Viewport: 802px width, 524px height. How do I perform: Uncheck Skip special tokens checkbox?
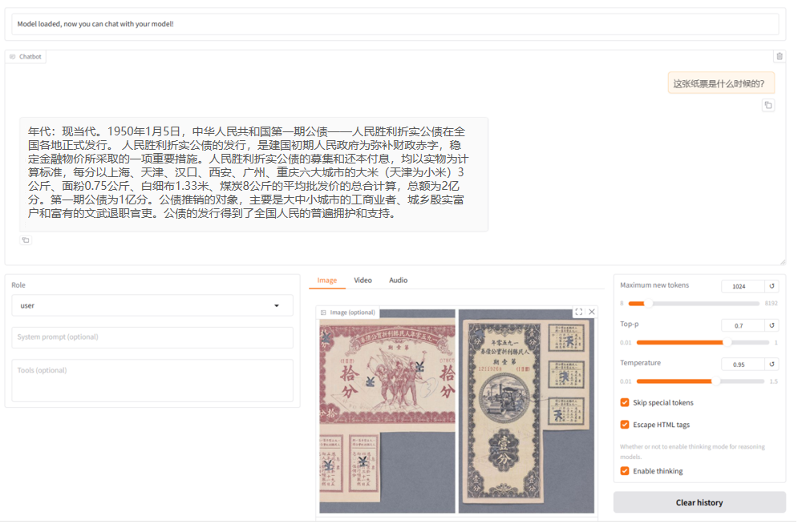tap(625, 403)
